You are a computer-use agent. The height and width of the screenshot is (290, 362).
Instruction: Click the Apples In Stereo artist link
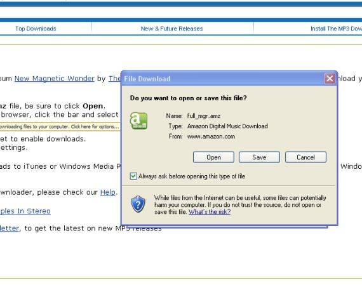[25, 211]
